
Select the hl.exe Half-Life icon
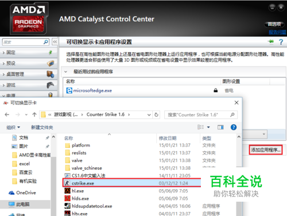(x=67, y=191)
